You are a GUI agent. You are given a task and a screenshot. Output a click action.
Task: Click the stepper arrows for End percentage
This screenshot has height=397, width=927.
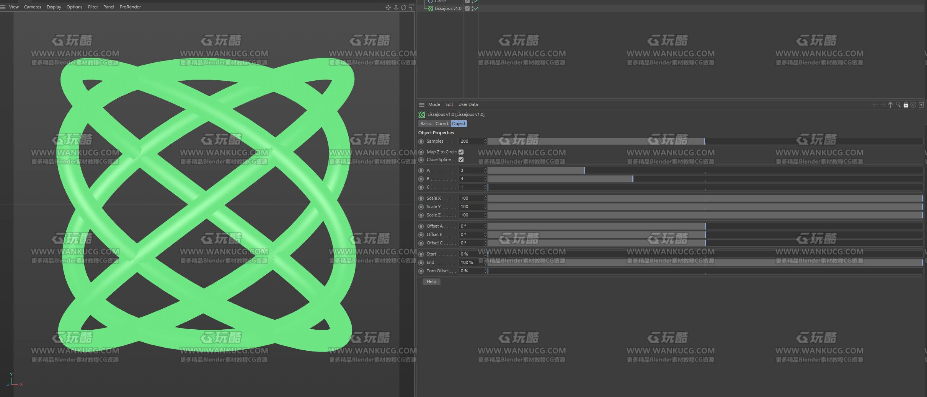(x=485, y=263)
